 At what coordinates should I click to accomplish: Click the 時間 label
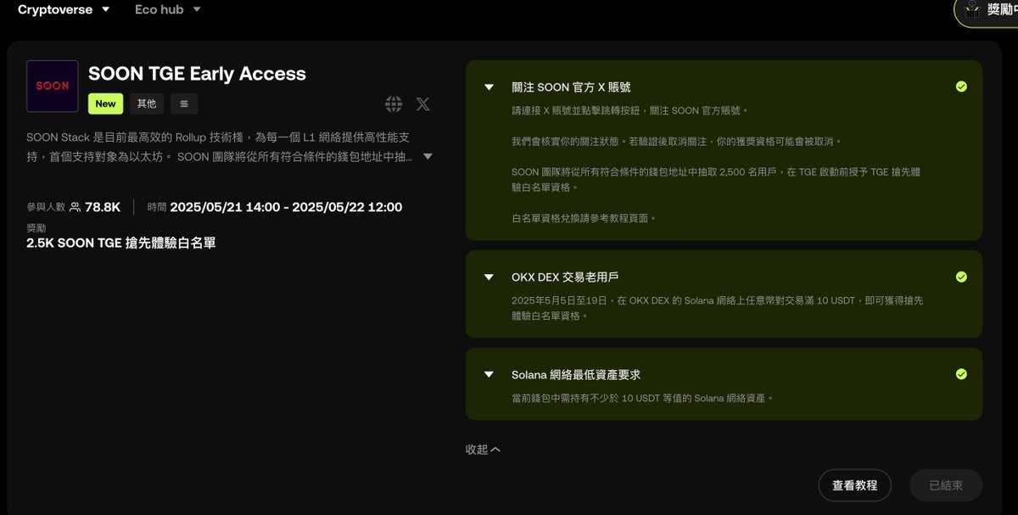tap(156, 207)
